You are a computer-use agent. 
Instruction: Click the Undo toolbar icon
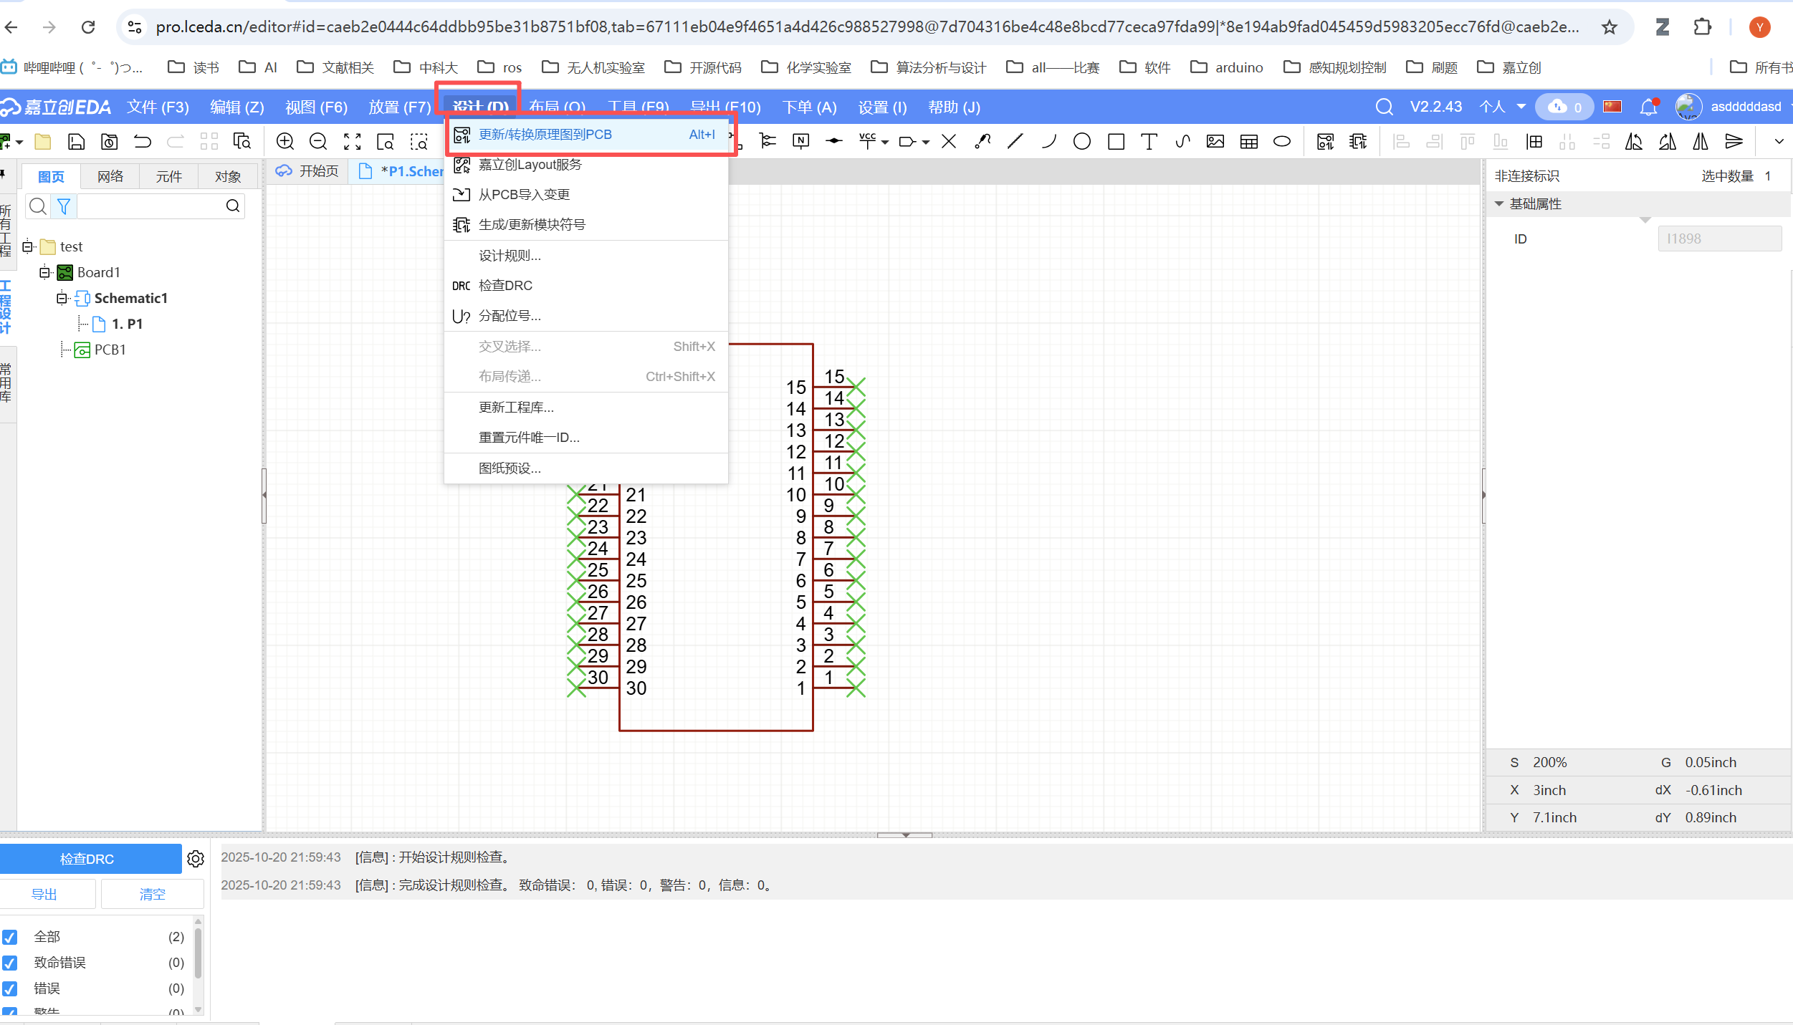pos(143,142)
